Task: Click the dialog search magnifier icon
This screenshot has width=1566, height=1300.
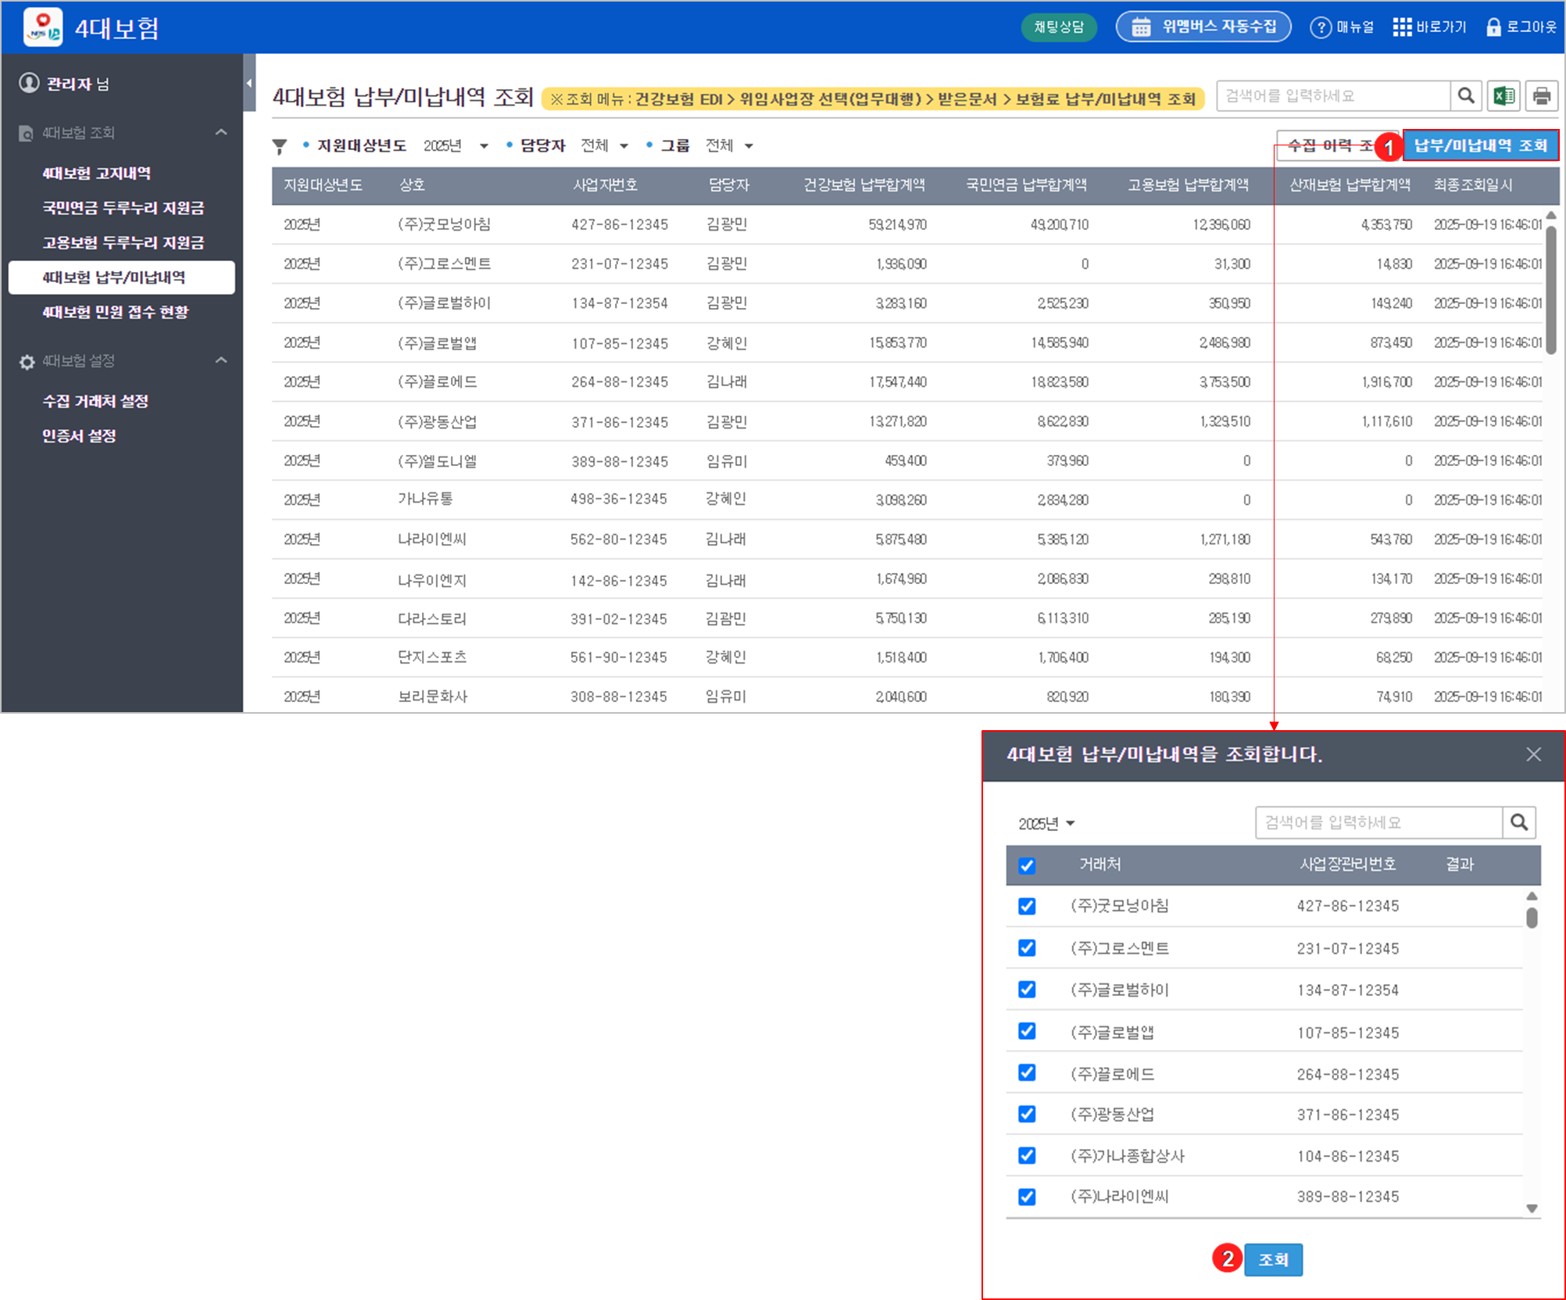Action: click(x=1519, y=822)
